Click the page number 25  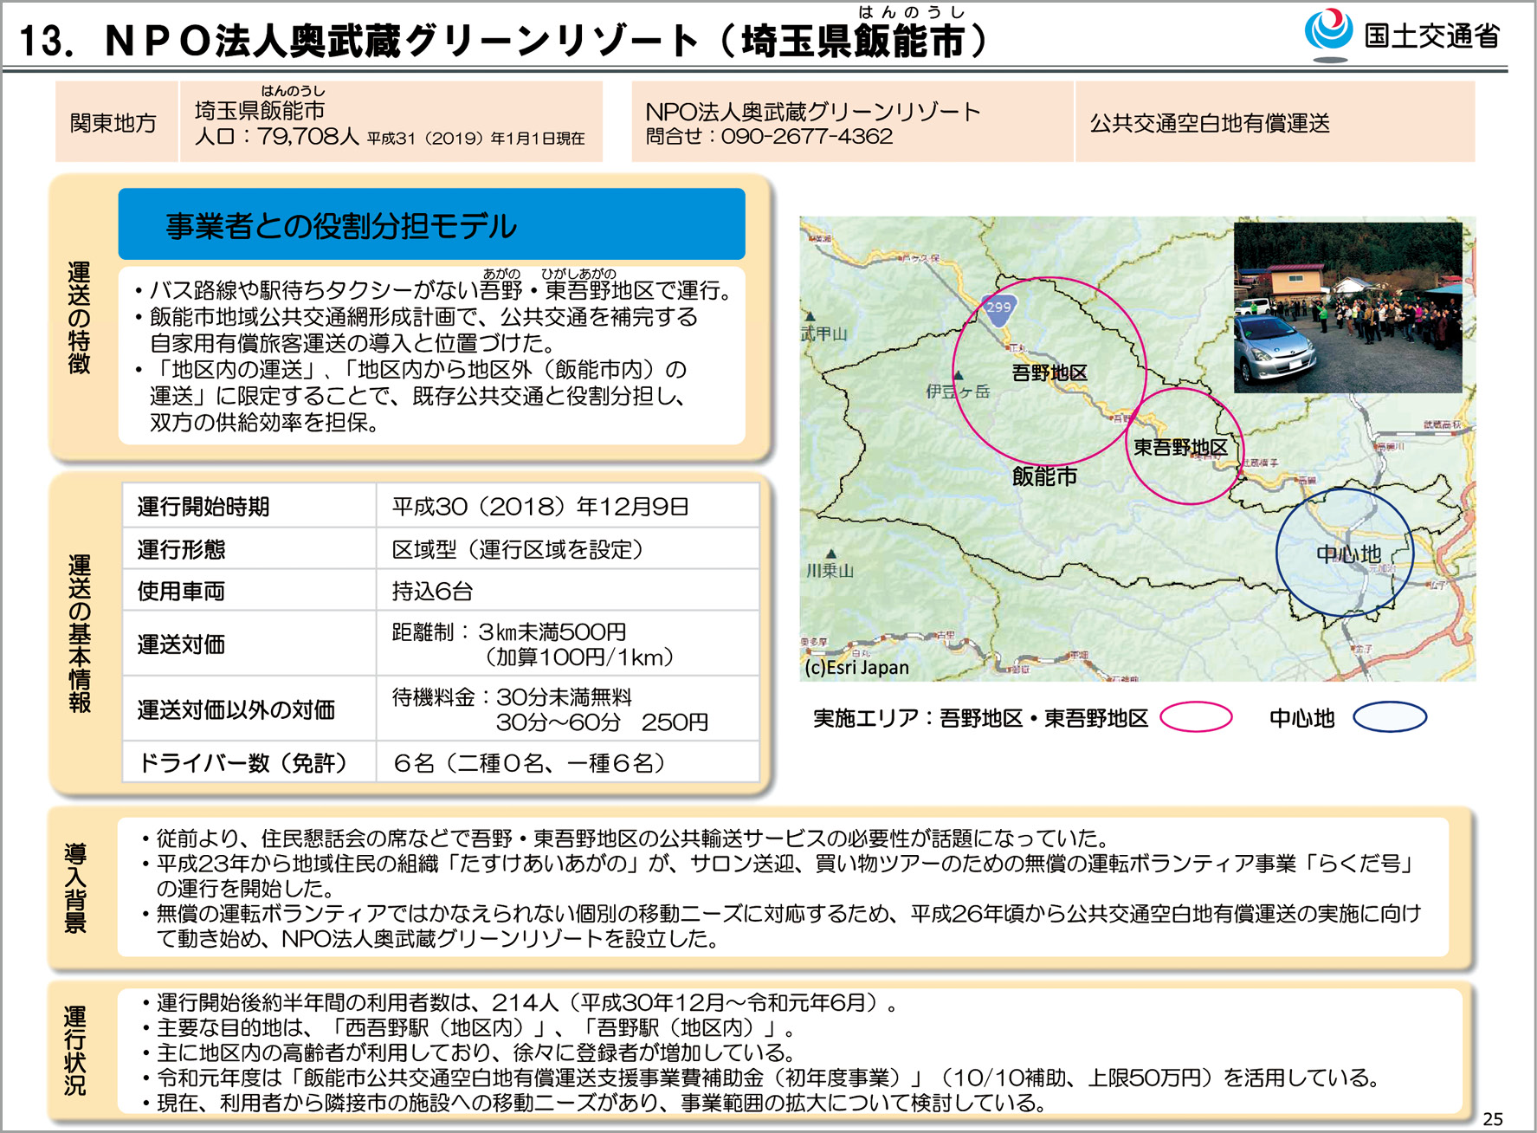pos(1493,1118)
